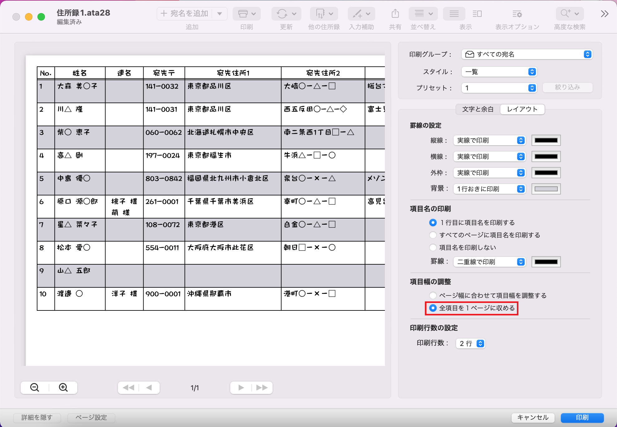Screen dimensions: 617x427
Task: Jump to the first preview page
Action: [x=128, y=387]
